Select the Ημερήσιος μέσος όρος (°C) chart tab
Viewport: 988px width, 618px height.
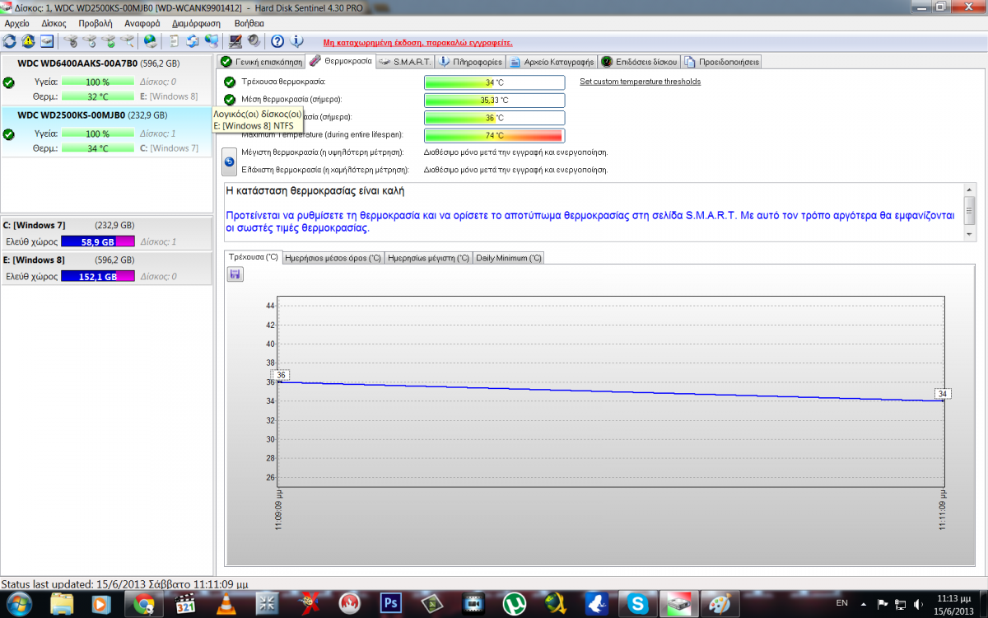point(333,258)
